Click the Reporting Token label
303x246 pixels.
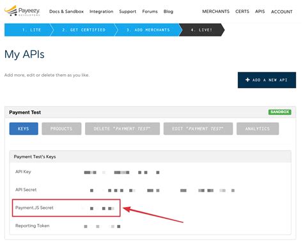click(x=32, y=226)
